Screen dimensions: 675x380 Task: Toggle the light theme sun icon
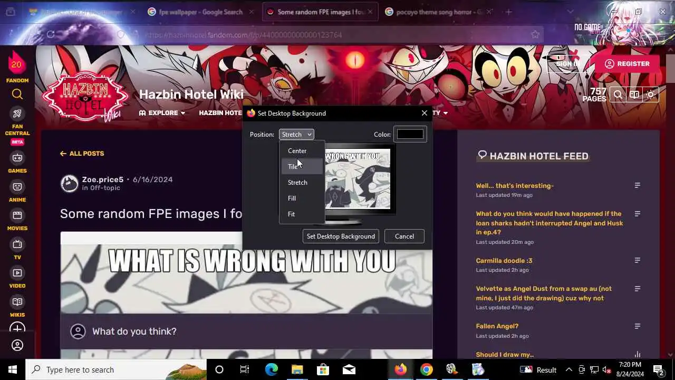pyautogui.click(x=651, y=95)
